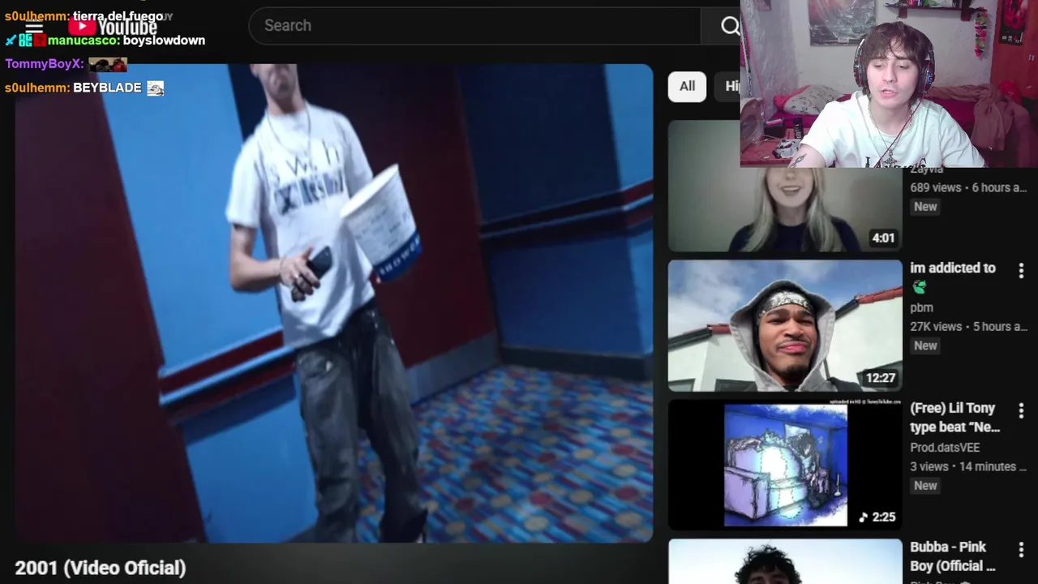Open the Lil Tony type beat thumbnail
Image resolution: width=1038 pixels, height=584 pixels.
784,465
